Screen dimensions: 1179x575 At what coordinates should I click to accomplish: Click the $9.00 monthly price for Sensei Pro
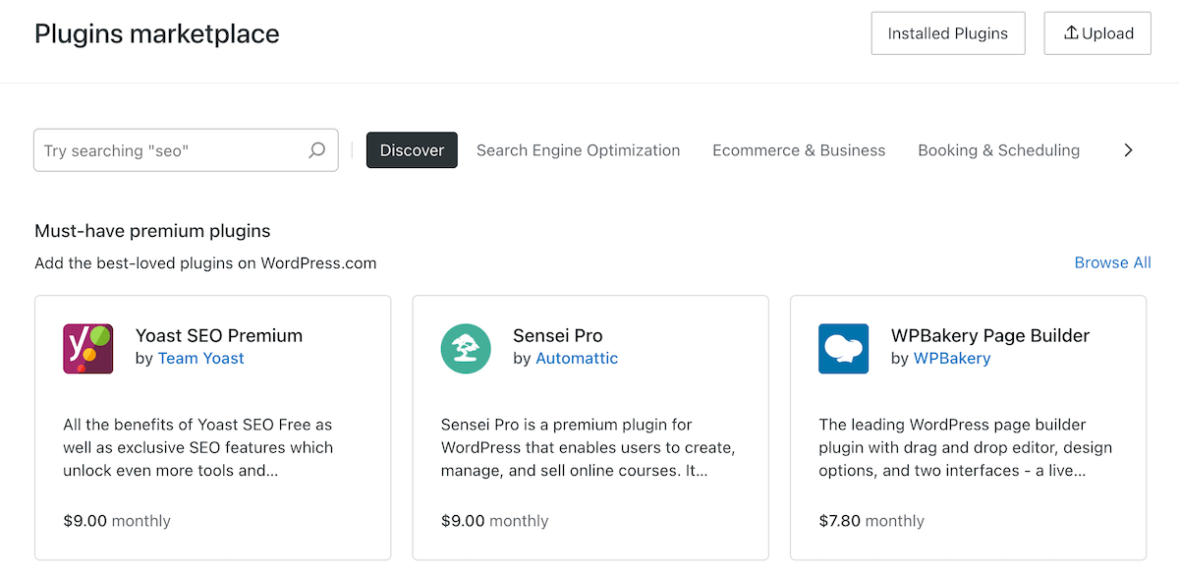(494, 521)
